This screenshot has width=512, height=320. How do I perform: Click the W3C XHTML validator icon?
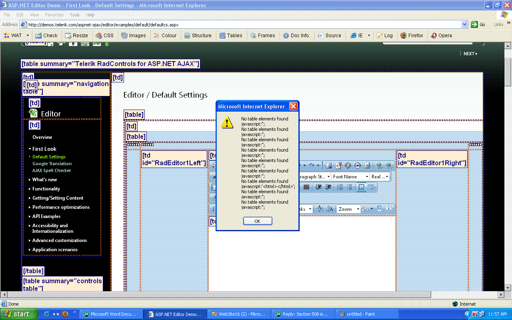[372, 187]
